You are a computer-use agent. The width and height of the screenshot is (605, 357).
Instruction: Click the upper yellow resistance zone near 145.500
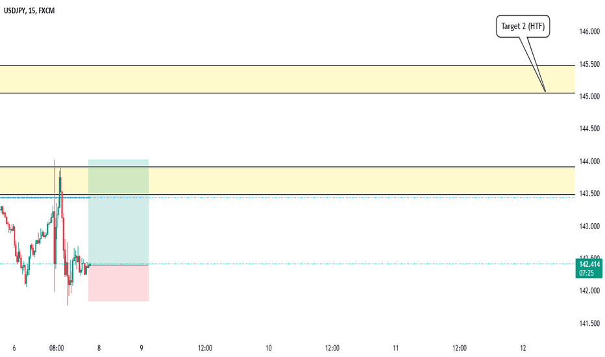[x=288, y=79]
